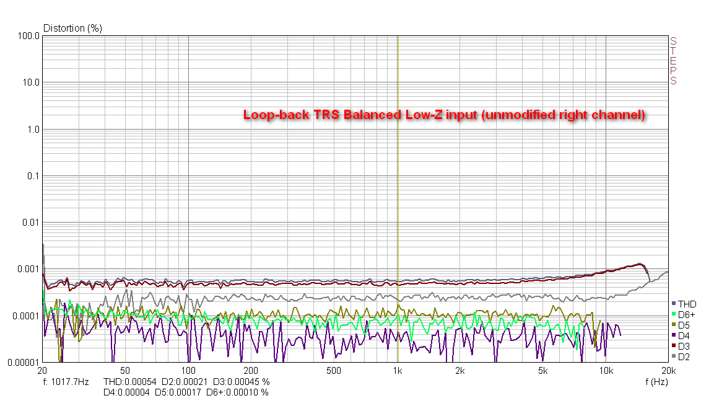This screenshot has height=398, width=701.
Task: Click the 50 x-axis tick label
Action: (125, 371)
